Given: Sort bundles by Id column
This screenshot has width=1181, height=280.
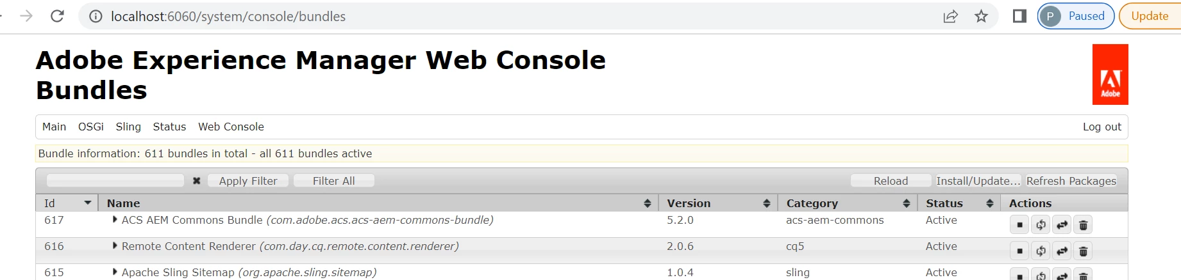Looking at the screenshot, I should point(67,203).
